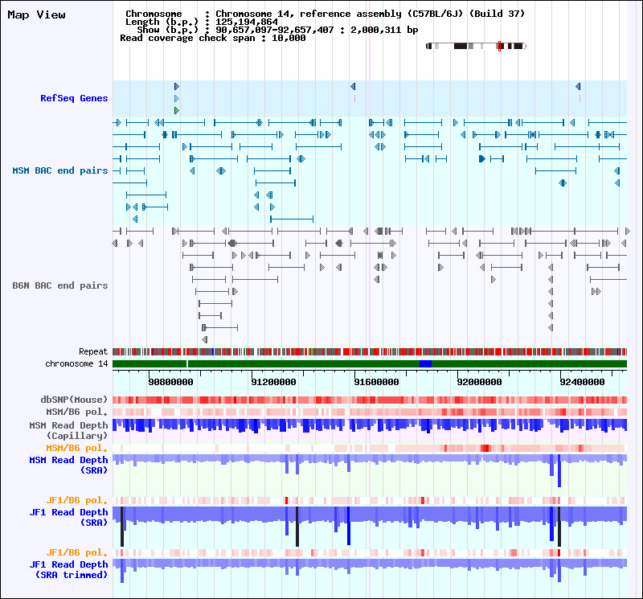Click the 92000000 ruler position
This screenshot has width=643, height=599.
pos(479,382)
